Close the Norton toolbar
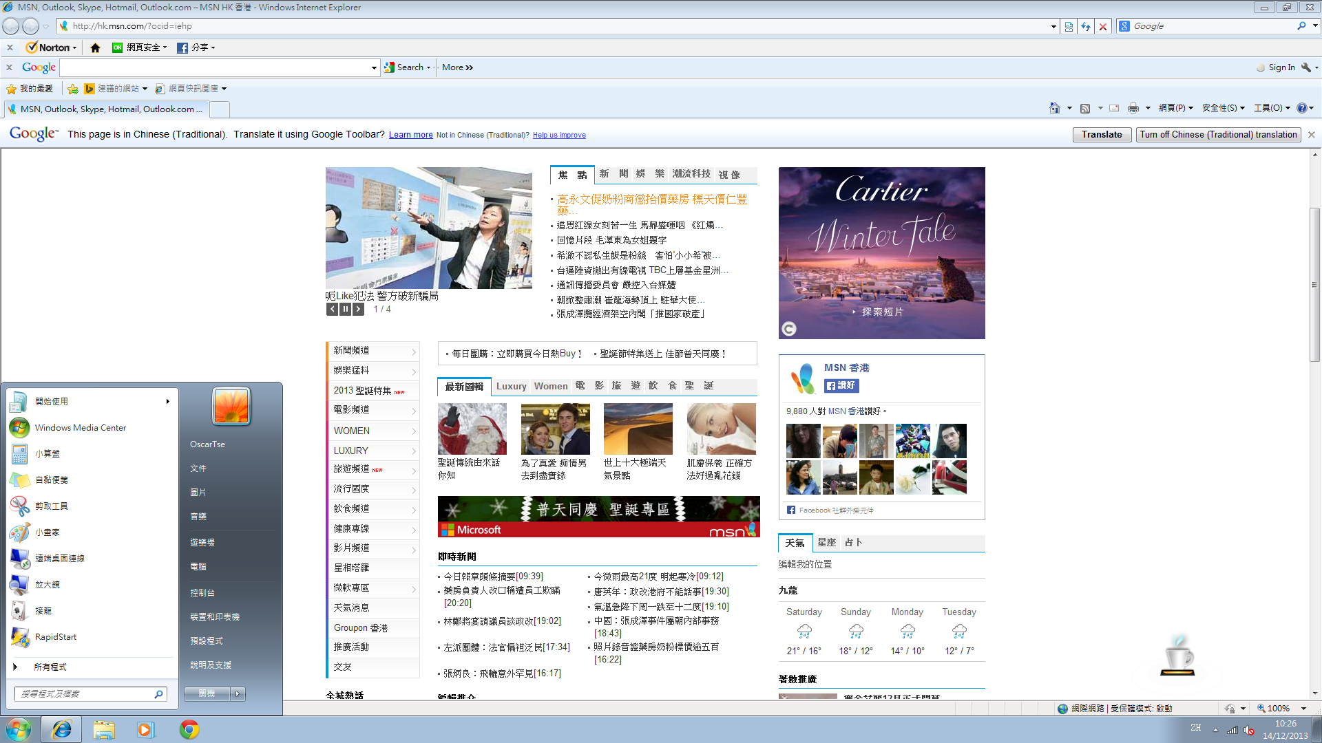Image resolution: width=1322 pixels, height=743 pixels. click(10, 47)
